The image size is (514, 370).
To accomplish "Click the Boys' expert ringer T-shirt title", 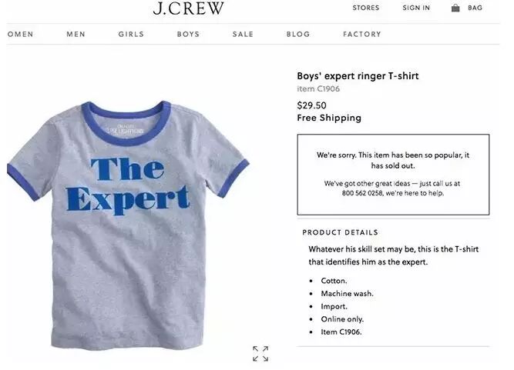I will pos(358,76).
